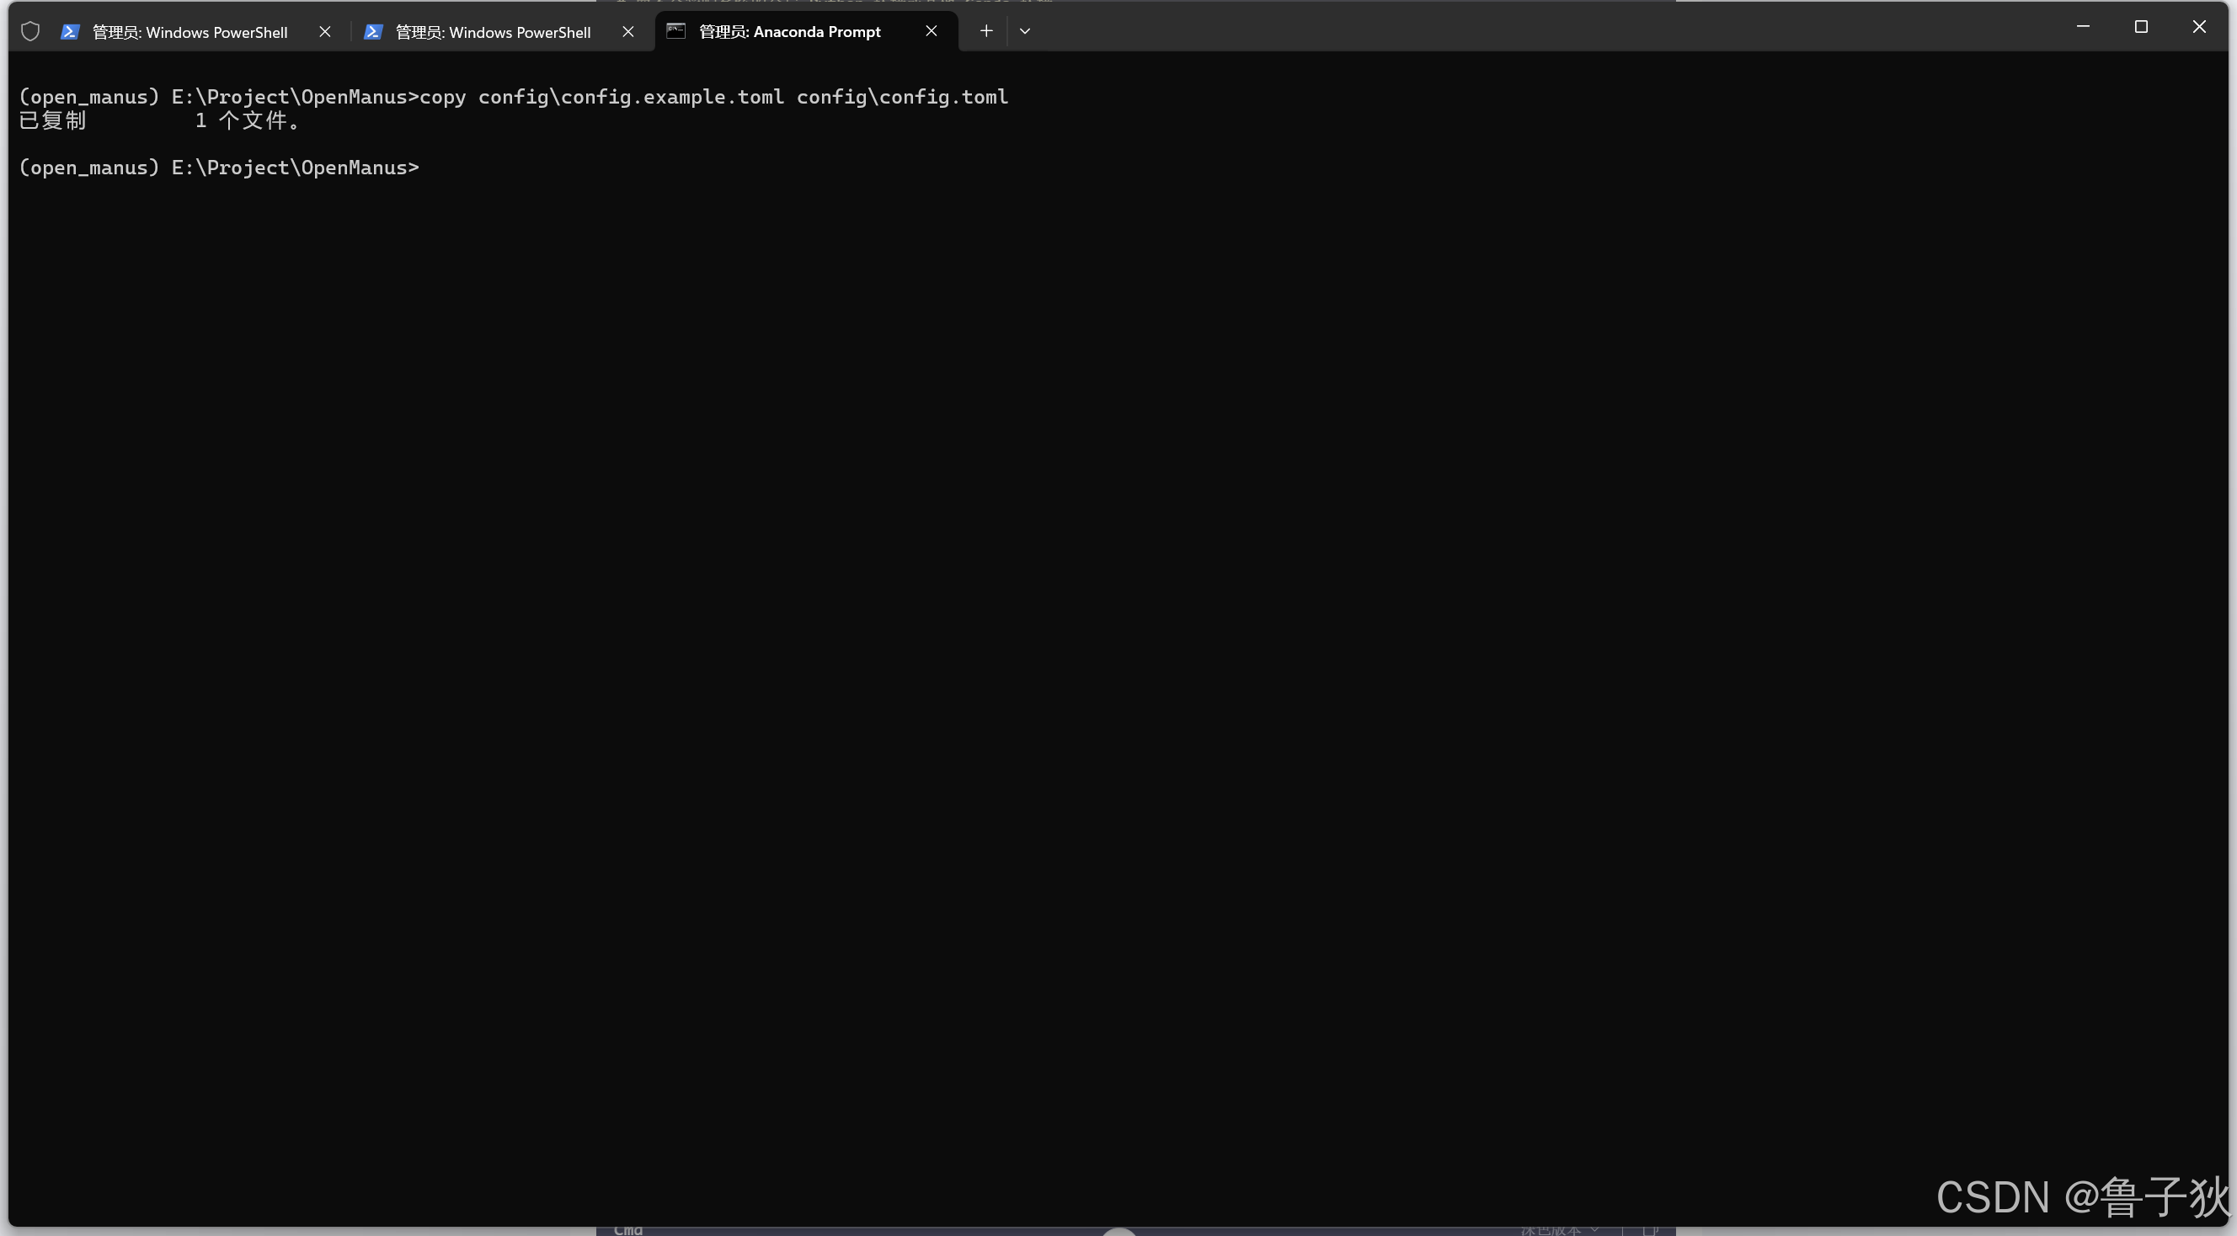The height and width of the screenshot is (1236, 2237).
Task: Open the 深色版本 dropdown at the bottom
Action: pyautogui.click(x=1558, y=1230)
